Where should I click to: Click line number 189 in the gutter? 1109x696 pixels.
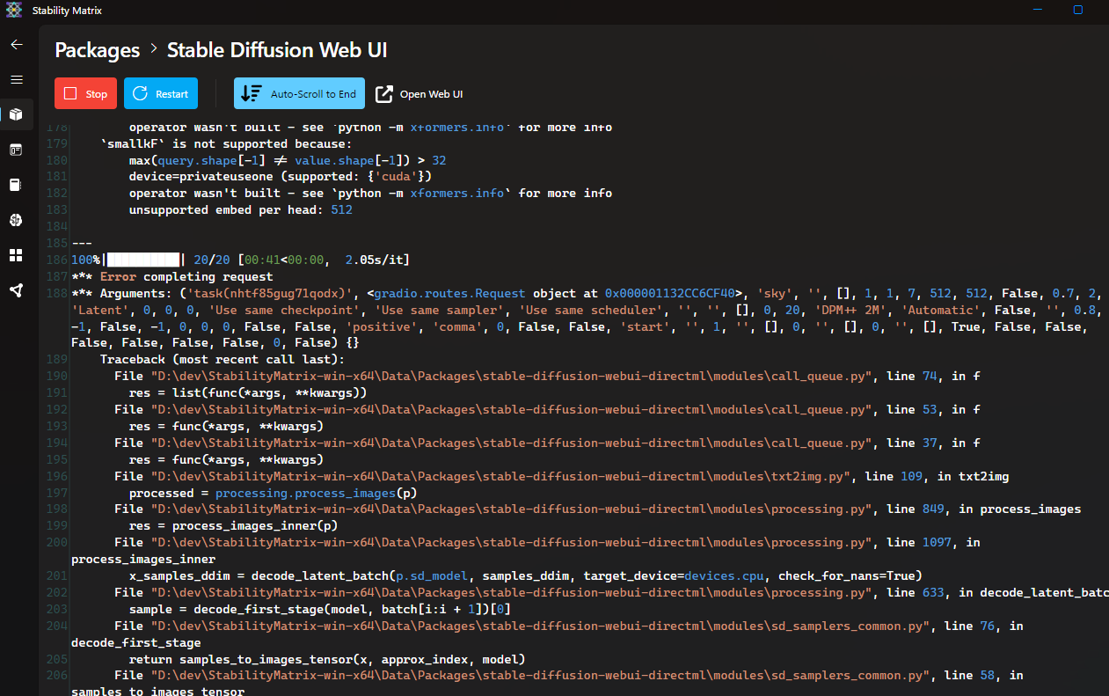(57, 360)
